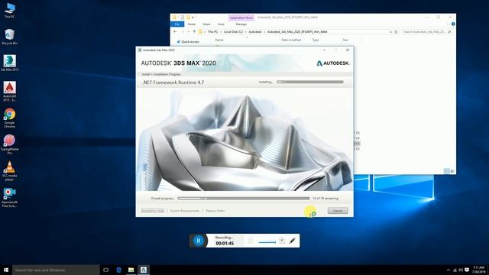Open the Manage ribbon tab in File Explorer
Viewport: 489px width, 275px height.
point(241,24)
